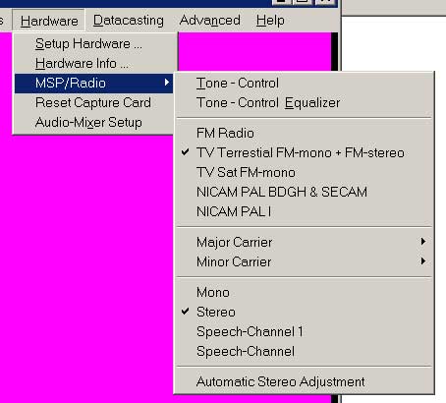
Task: Expand the MSP/Radio submenu
Action: point(94,84)
